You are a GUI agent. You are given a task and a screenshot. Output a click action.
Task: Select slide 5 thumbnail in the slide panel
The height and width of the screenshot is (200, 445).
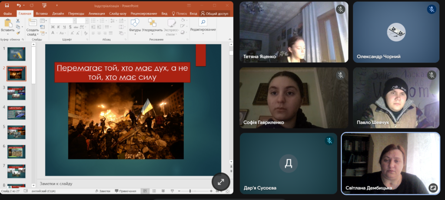tap(17, 131)
